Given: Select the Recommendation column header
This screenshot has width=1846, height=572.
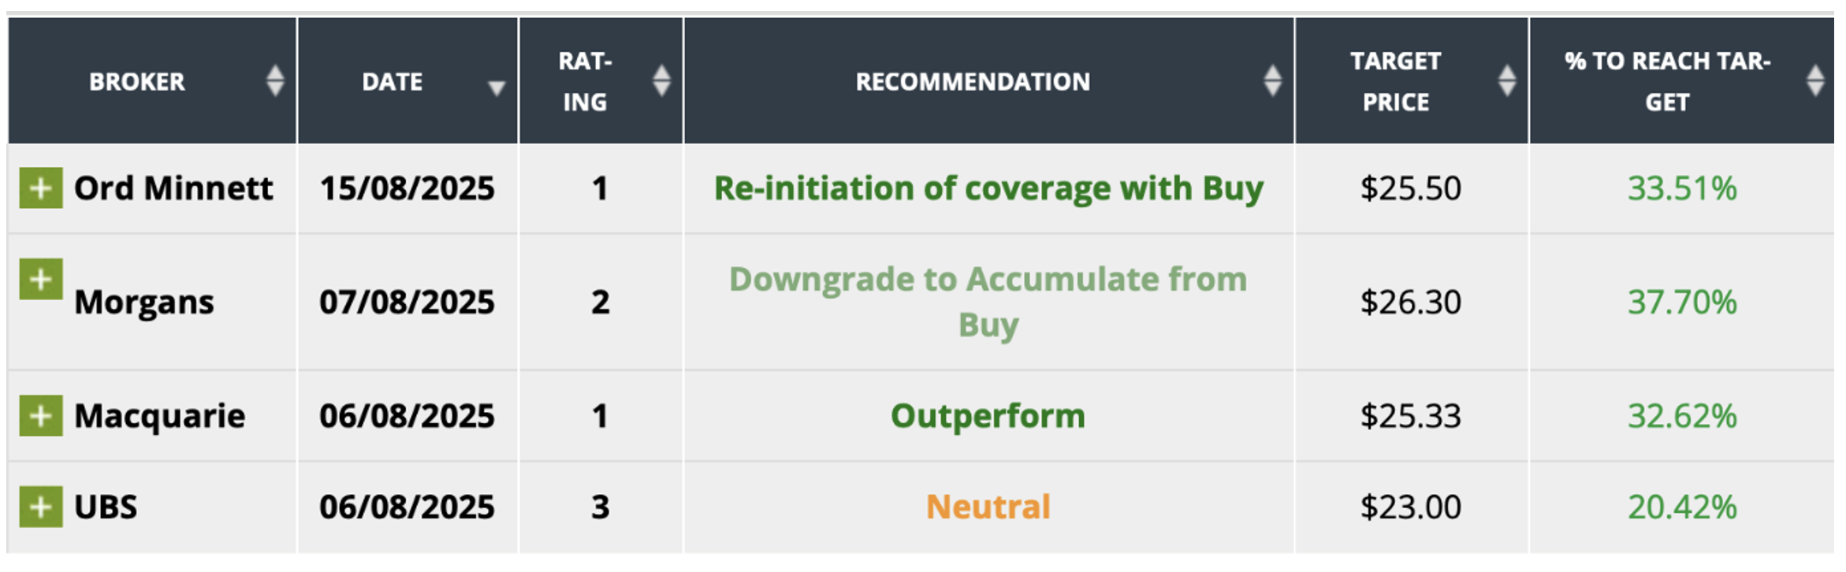Looking at the screenshot, I should (x=973, y=82).
